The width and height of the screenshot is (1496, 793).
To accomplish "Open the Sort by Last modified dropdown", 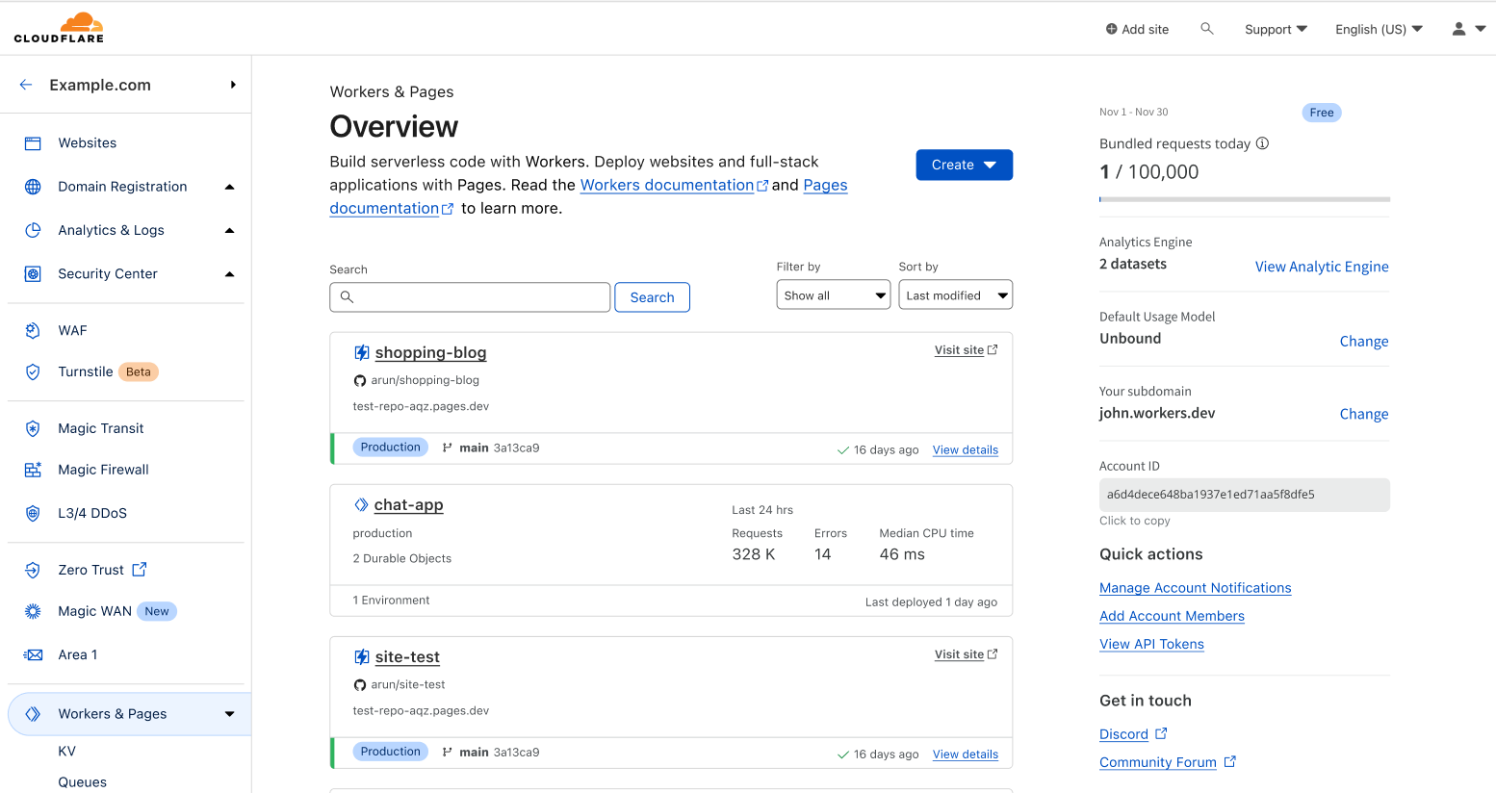I will (x=955, y=295).
